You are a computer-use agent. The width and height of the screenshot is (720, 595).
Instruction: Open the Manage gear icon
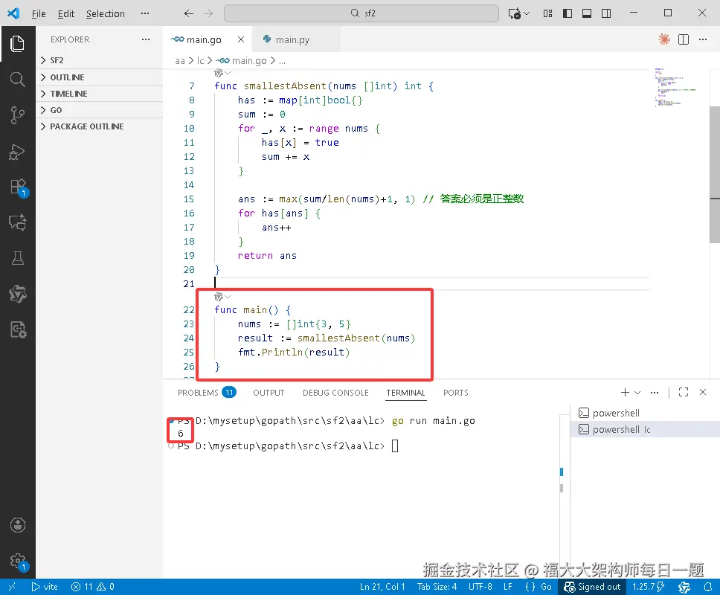tap(19, 561)
